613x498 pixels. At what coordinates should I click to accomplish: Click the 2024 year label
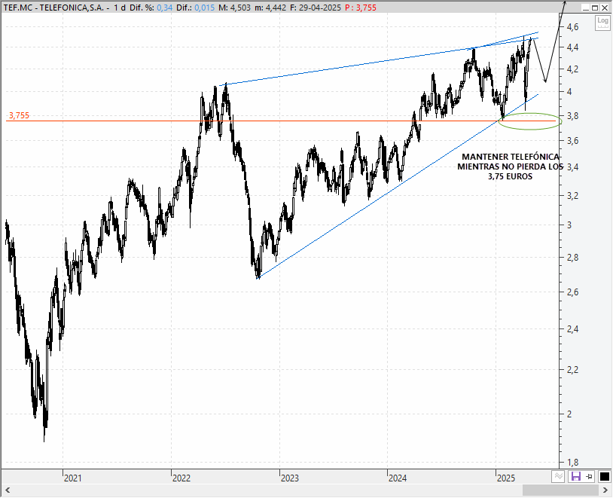coord(398,478)
